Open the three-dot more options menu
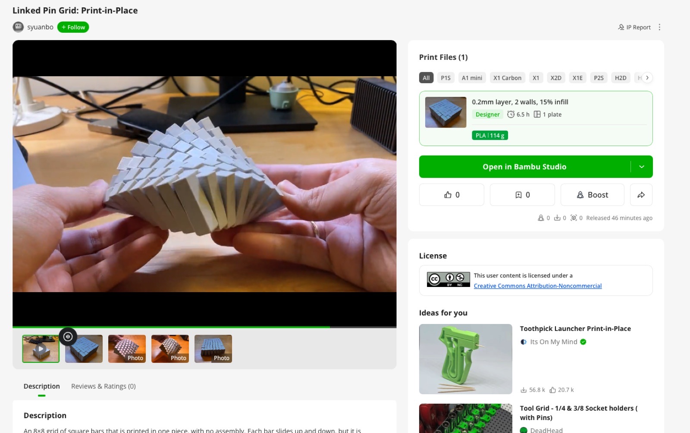The image size is (690, 433). pyautogui.click(x=659, y=27)
